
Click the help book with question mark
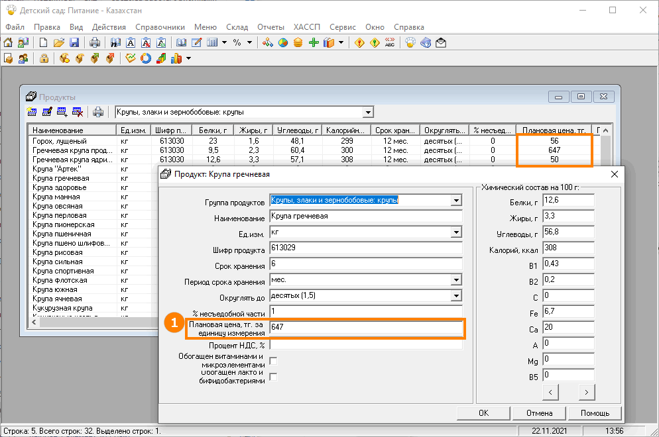(x=426, y=42)
